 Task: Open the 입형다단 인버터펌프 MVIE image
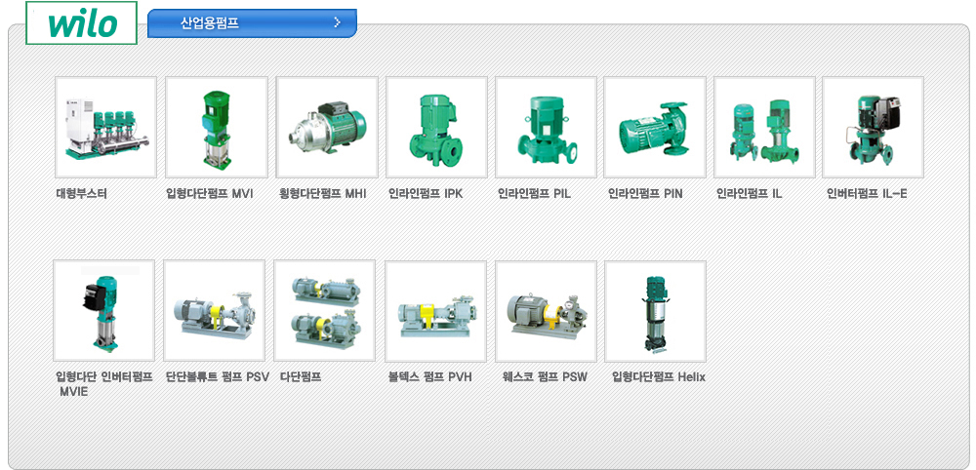coord(104,311)
